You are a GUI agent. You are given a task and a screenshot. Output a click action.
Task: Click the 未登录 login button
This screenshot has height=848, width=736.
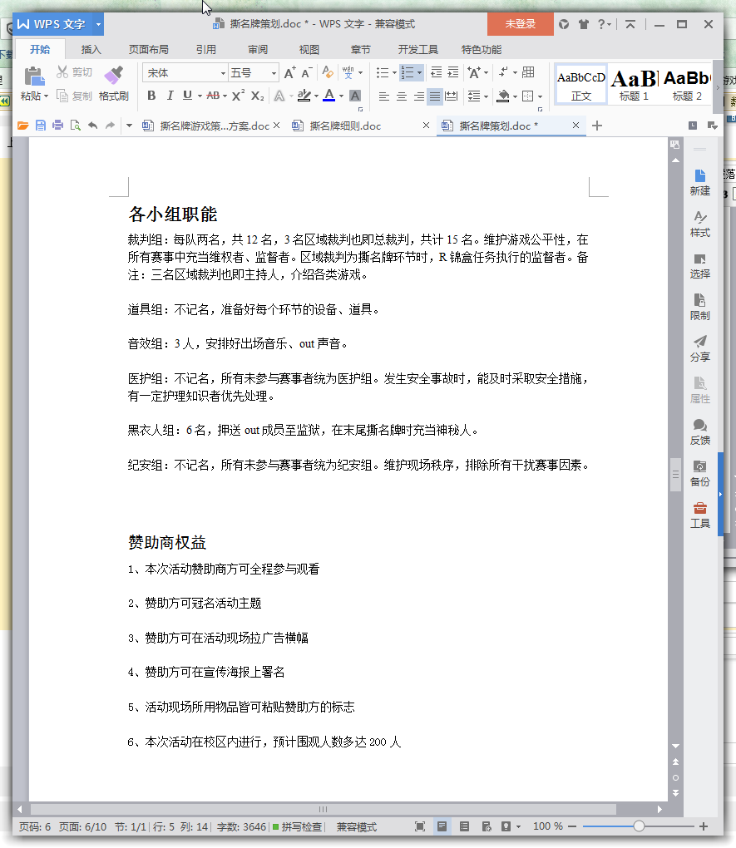click(x=521, y=24)
